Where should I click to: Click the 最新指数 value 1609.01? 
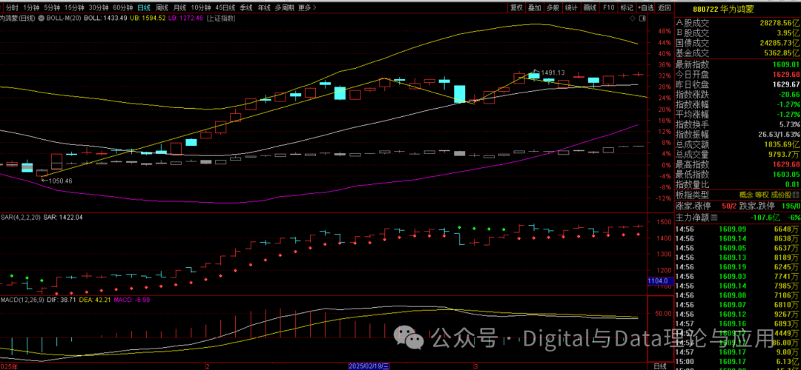(x=785, y=64)
